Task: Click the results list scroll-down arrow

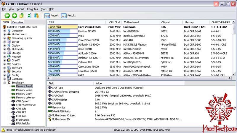Action: 233,74
